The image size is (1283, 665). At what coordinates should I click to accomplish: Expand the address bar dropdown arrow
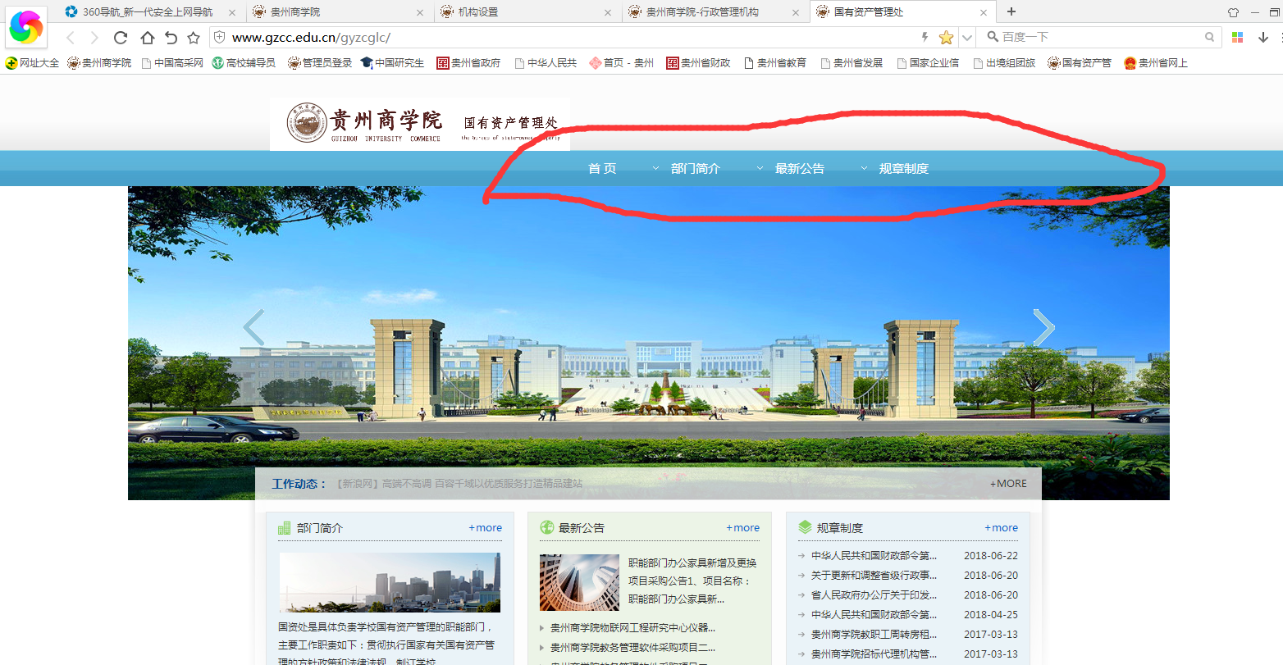click(x=967, y=38)
